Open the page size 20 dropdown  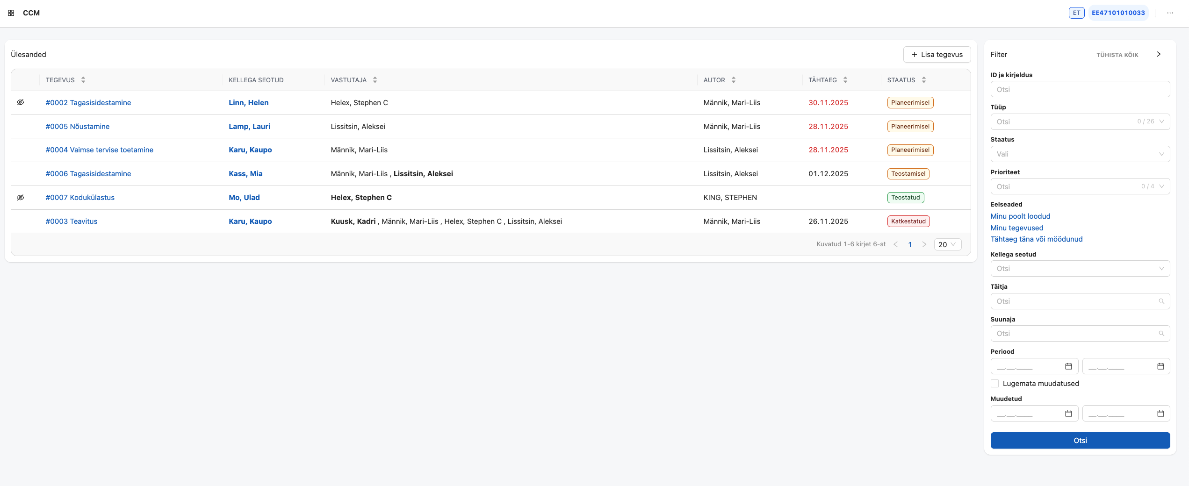point(947,244)
